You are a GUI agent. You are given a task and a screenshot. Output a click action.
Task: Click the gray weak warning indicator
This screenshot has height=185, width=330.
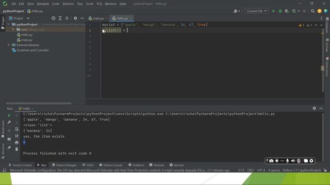[309, 25]
